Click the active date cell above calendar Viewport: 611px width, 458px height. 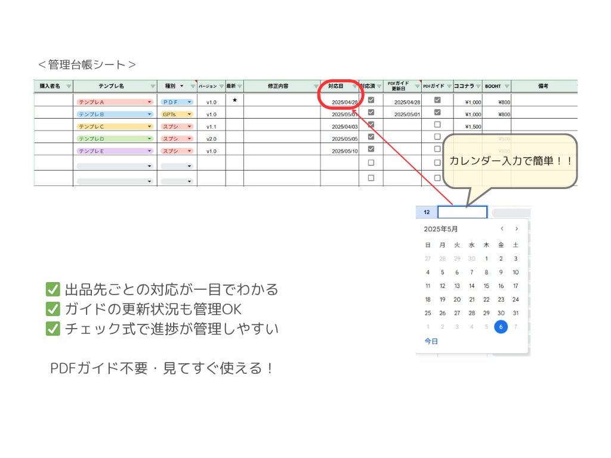(462, 212)
